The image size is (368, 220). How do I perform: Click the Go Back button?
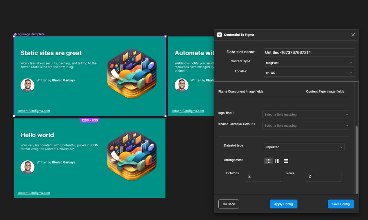229,204
